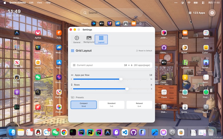Switch to the General settings tab
The width and height of the screenshot is (223, 139).
pyautogui.click(x=77, y=39)
